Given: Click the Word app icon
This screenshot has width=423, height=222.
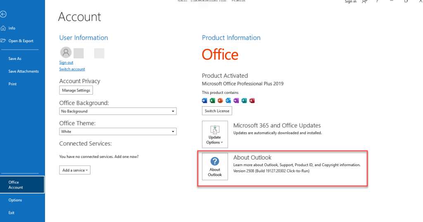Looking at the screenshot, I should point(204,100).
